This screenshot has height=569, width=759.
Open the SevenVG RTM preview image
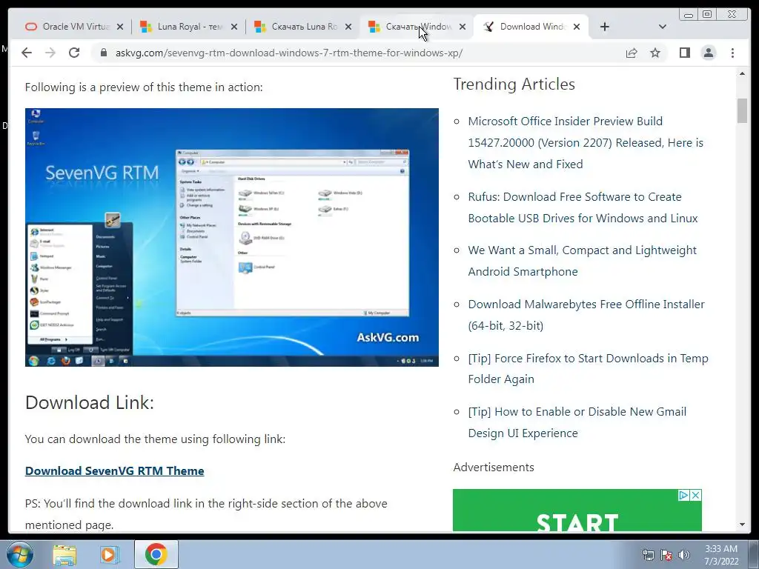(232, 237)
